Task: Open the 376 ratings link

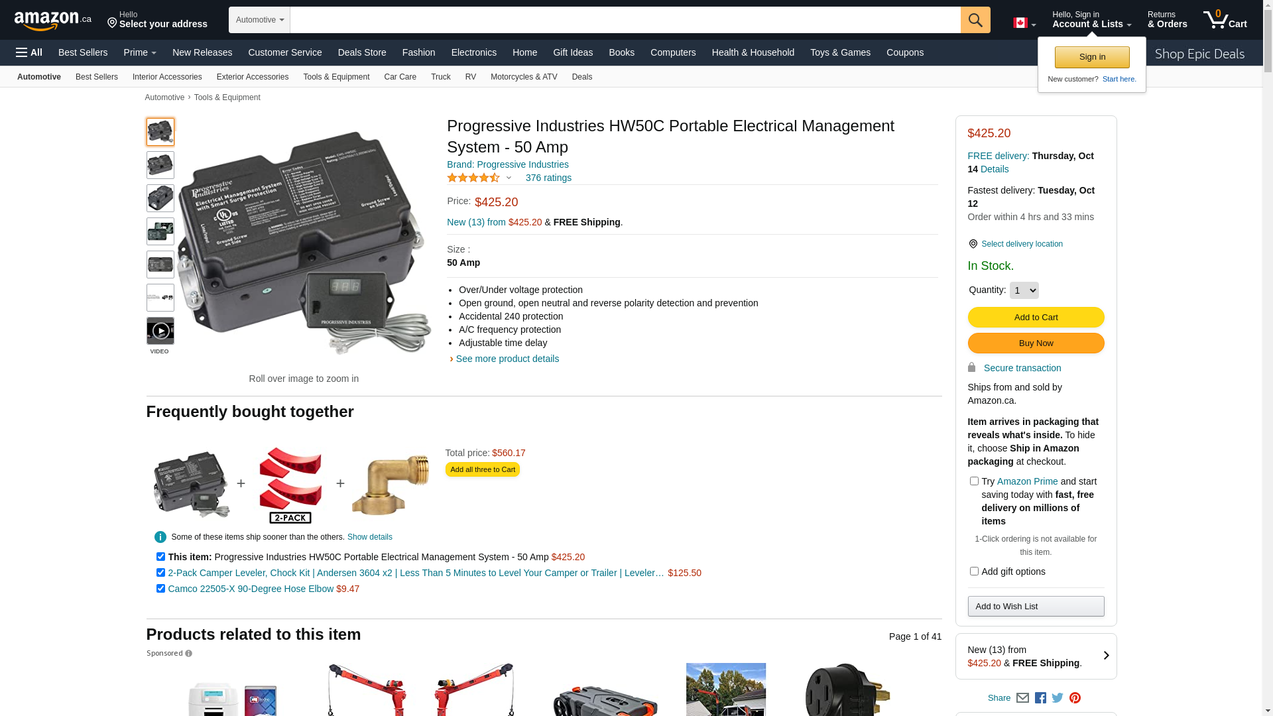Action: 548,178
